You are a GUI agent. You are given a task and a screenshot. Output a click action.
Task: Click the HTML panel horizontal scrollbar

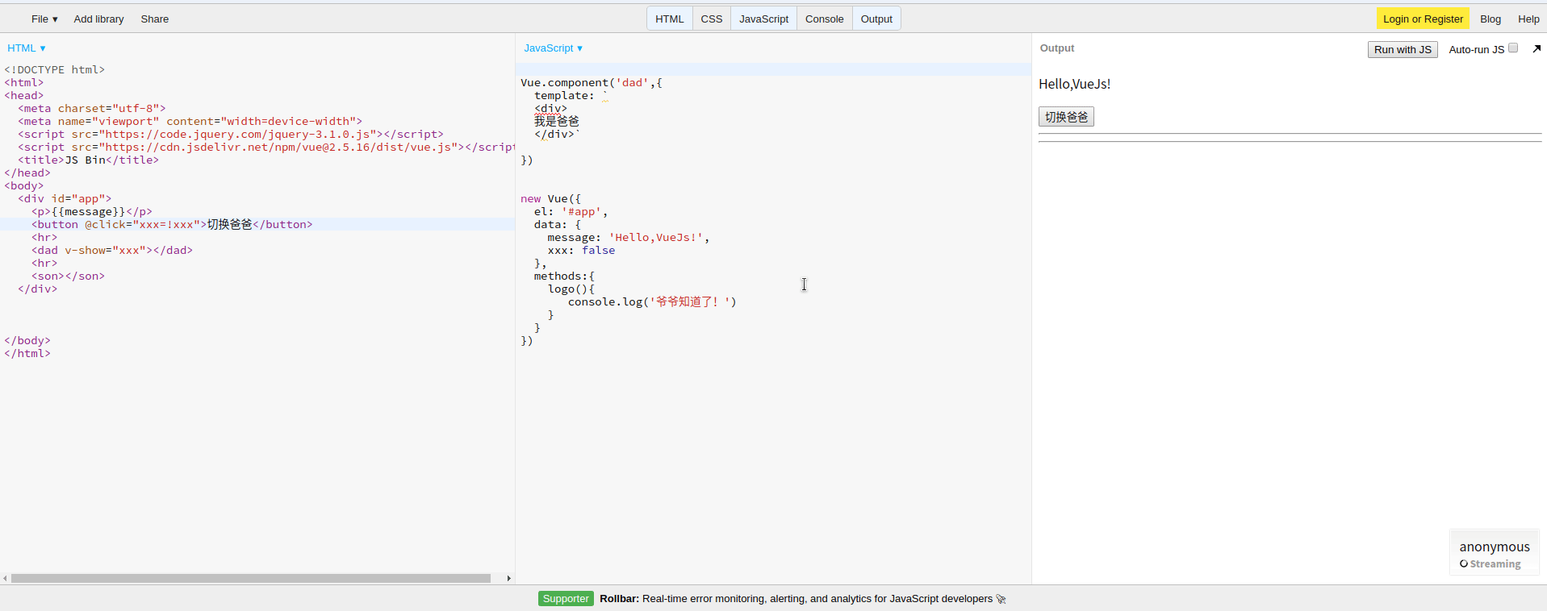[x=250, y=578]
